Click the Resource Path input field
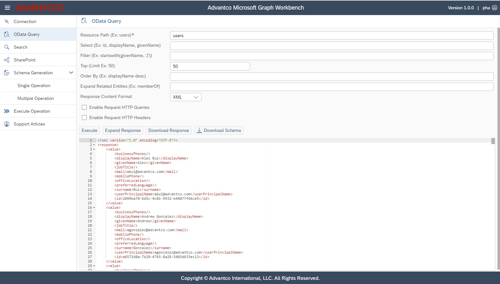 332,36
